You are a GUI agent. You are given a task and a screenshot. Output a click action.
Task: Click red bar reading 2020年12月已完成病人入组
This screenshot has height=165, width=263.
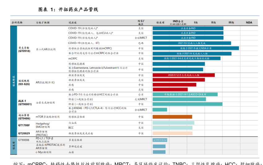point(183,75)
